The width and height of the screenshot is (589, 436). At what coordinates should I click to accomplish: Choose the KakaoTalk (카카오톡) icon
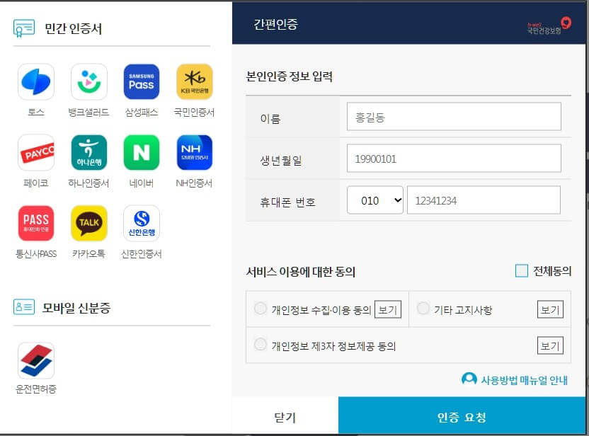(89, 223)
